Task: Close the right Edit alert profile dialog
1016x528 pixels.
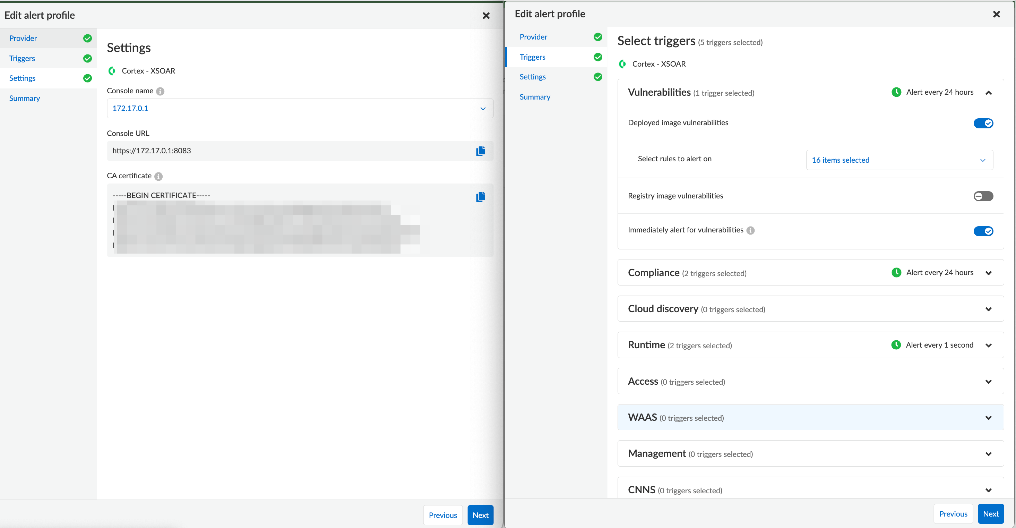Action: (x=996, y=14)
